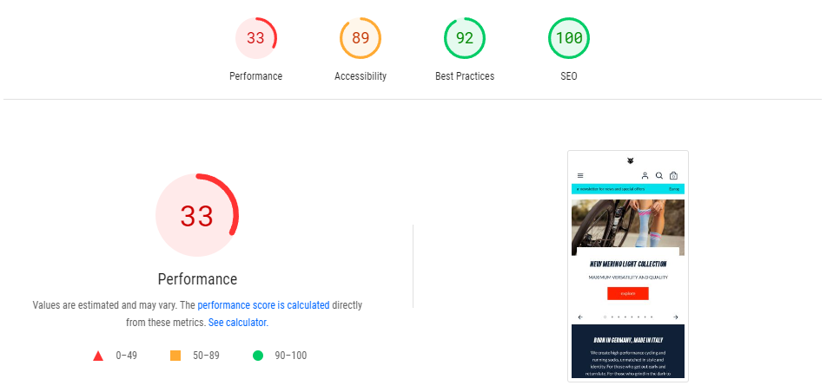Open the hamburger menu in the page preview
Viewport: 827px width, 392px height.
(580, 176)
